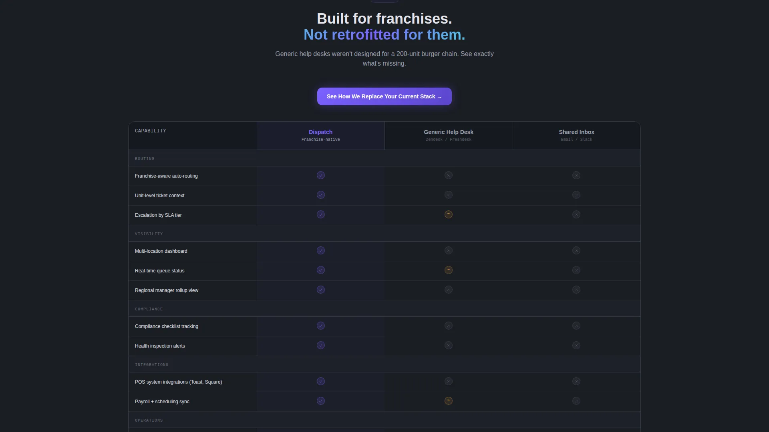Click the OPERATIONS section label
This screenshot has width=769, height=432.
149,420
